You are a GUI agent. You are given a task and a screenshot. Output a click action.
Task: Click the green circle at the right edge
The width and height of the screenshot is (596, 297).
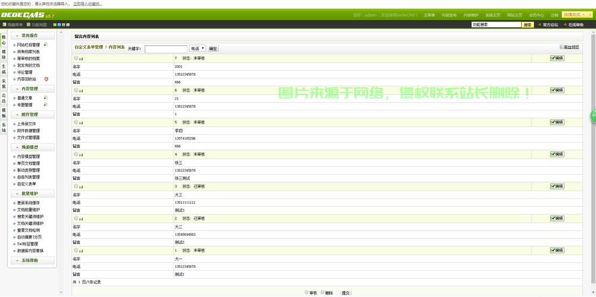[593, 116]
